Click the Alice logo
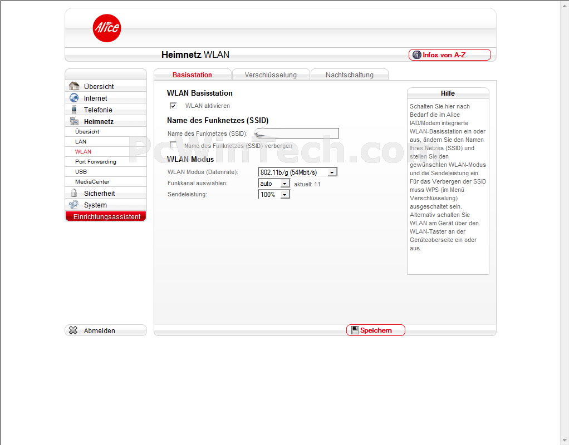The height and width of the screenshot is (445, 569). 106,28
